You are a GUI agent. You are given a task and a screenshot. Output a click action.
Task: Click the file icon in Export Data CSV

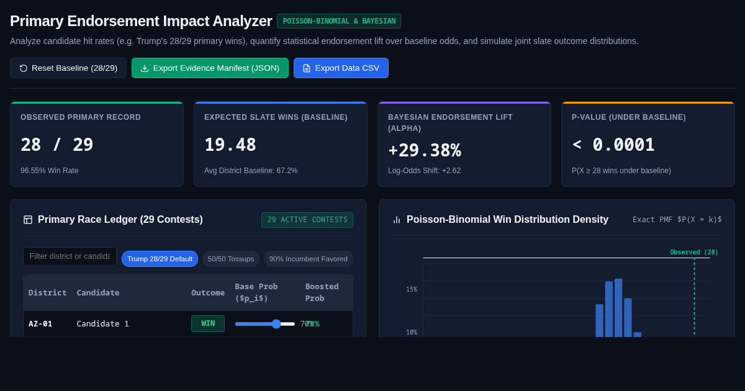(x=307, y=68)
